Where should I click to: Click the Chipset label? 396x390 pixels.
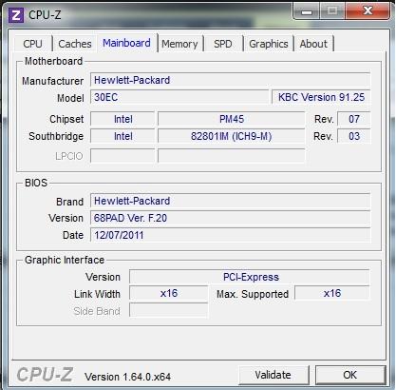[66, 119]
